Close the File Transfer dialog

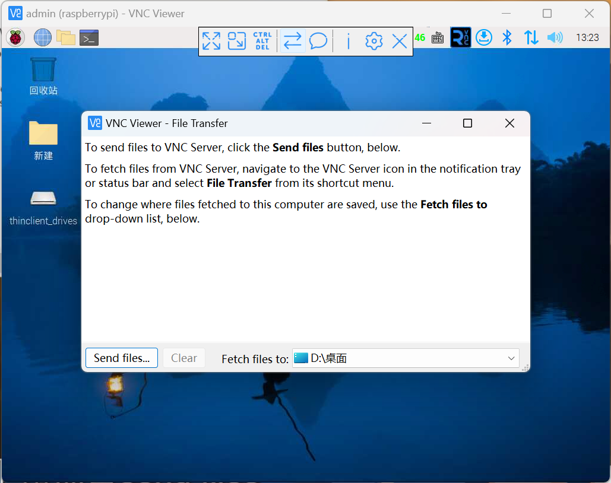coord(509,123)
